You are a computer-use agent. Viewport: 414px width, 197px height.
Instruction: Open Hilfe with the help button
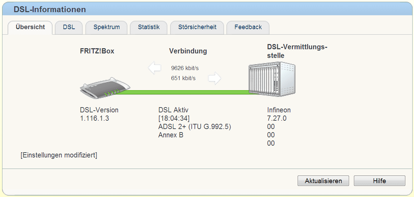[379, 181]
